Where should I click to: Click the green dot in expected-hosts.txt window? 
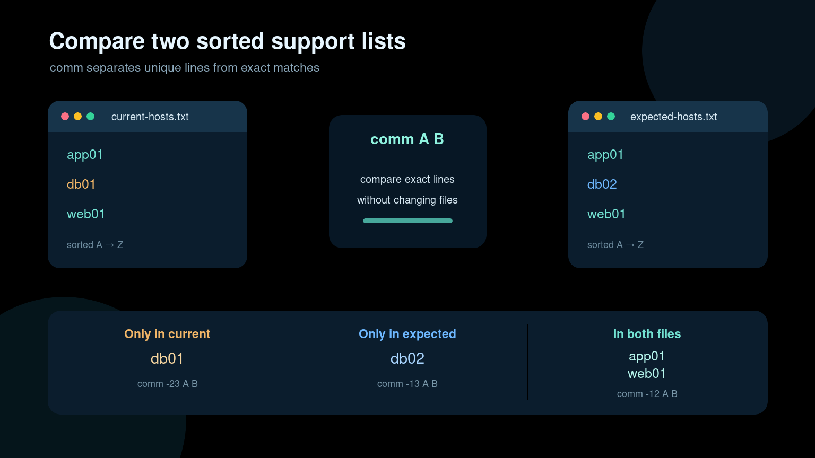[611, 117]
